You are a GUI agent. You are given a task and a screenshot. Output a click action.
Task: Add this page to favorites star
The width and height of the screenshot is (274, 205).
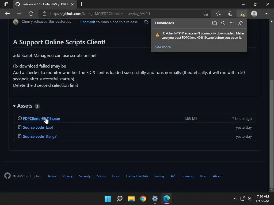tap(206, 14)
